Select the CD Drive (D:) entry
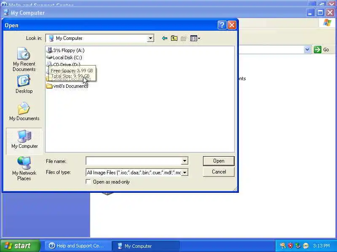This screenshot has height=252, width=337. point(64,64)
